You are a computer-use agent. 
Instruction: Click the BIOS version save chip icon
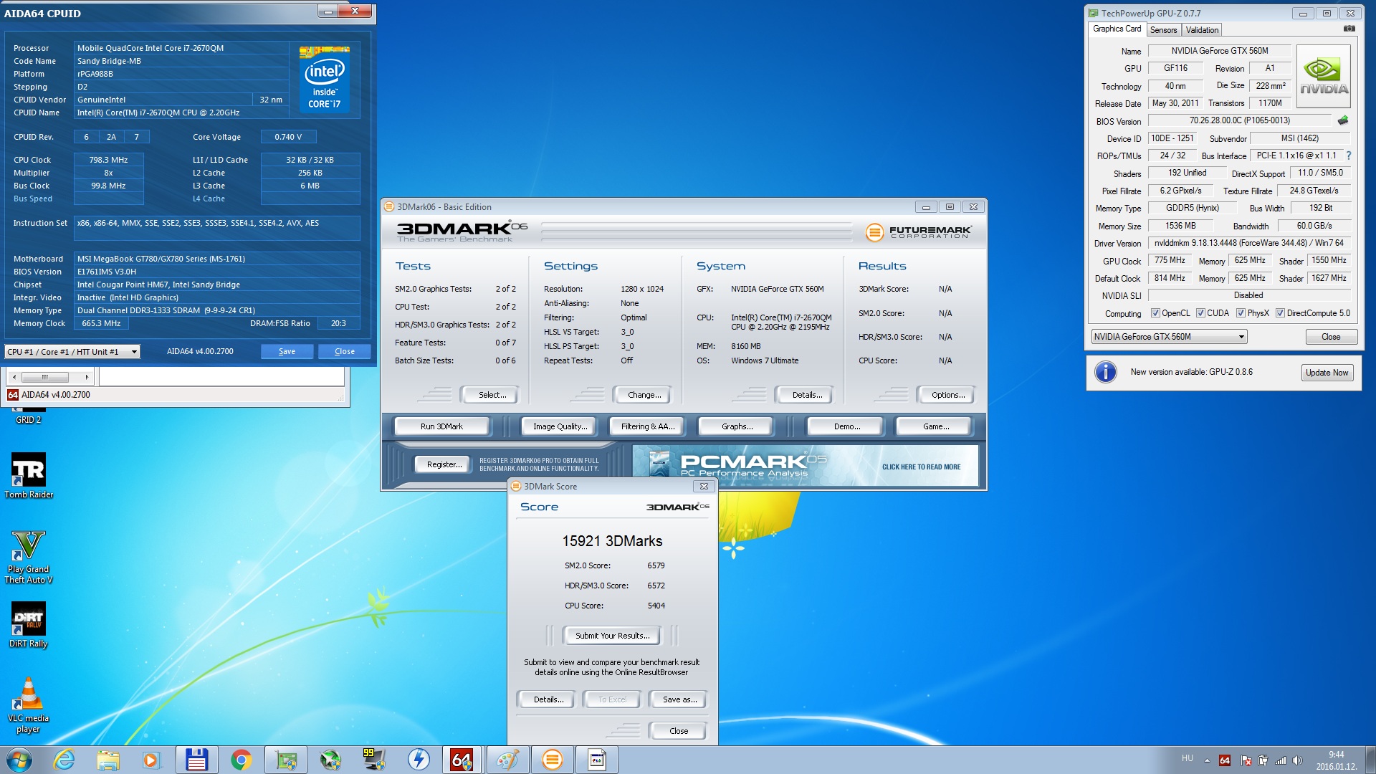click(x=1343, y=120)
